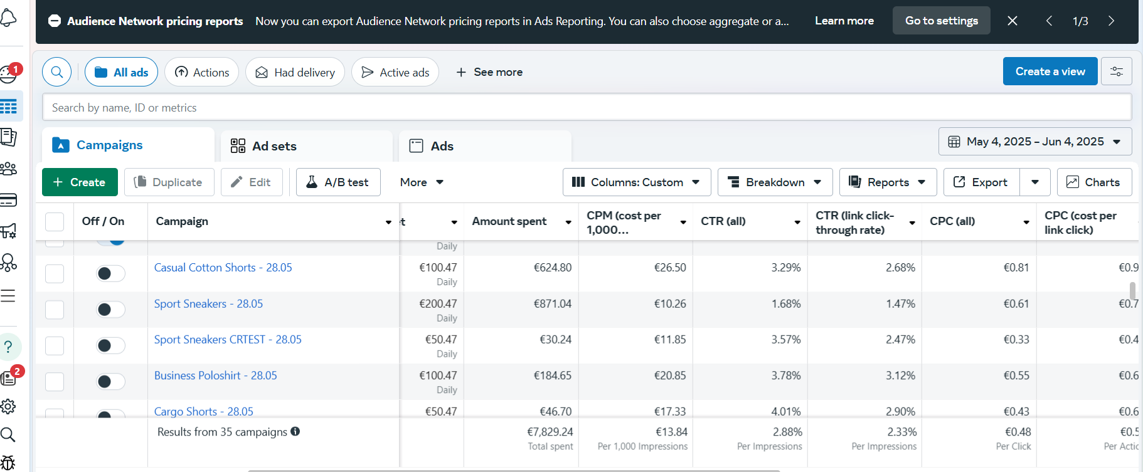The width and height of the screenshot is (1143, 472).
Task: Switch to Campaigns tab
Action: [128, 145]
